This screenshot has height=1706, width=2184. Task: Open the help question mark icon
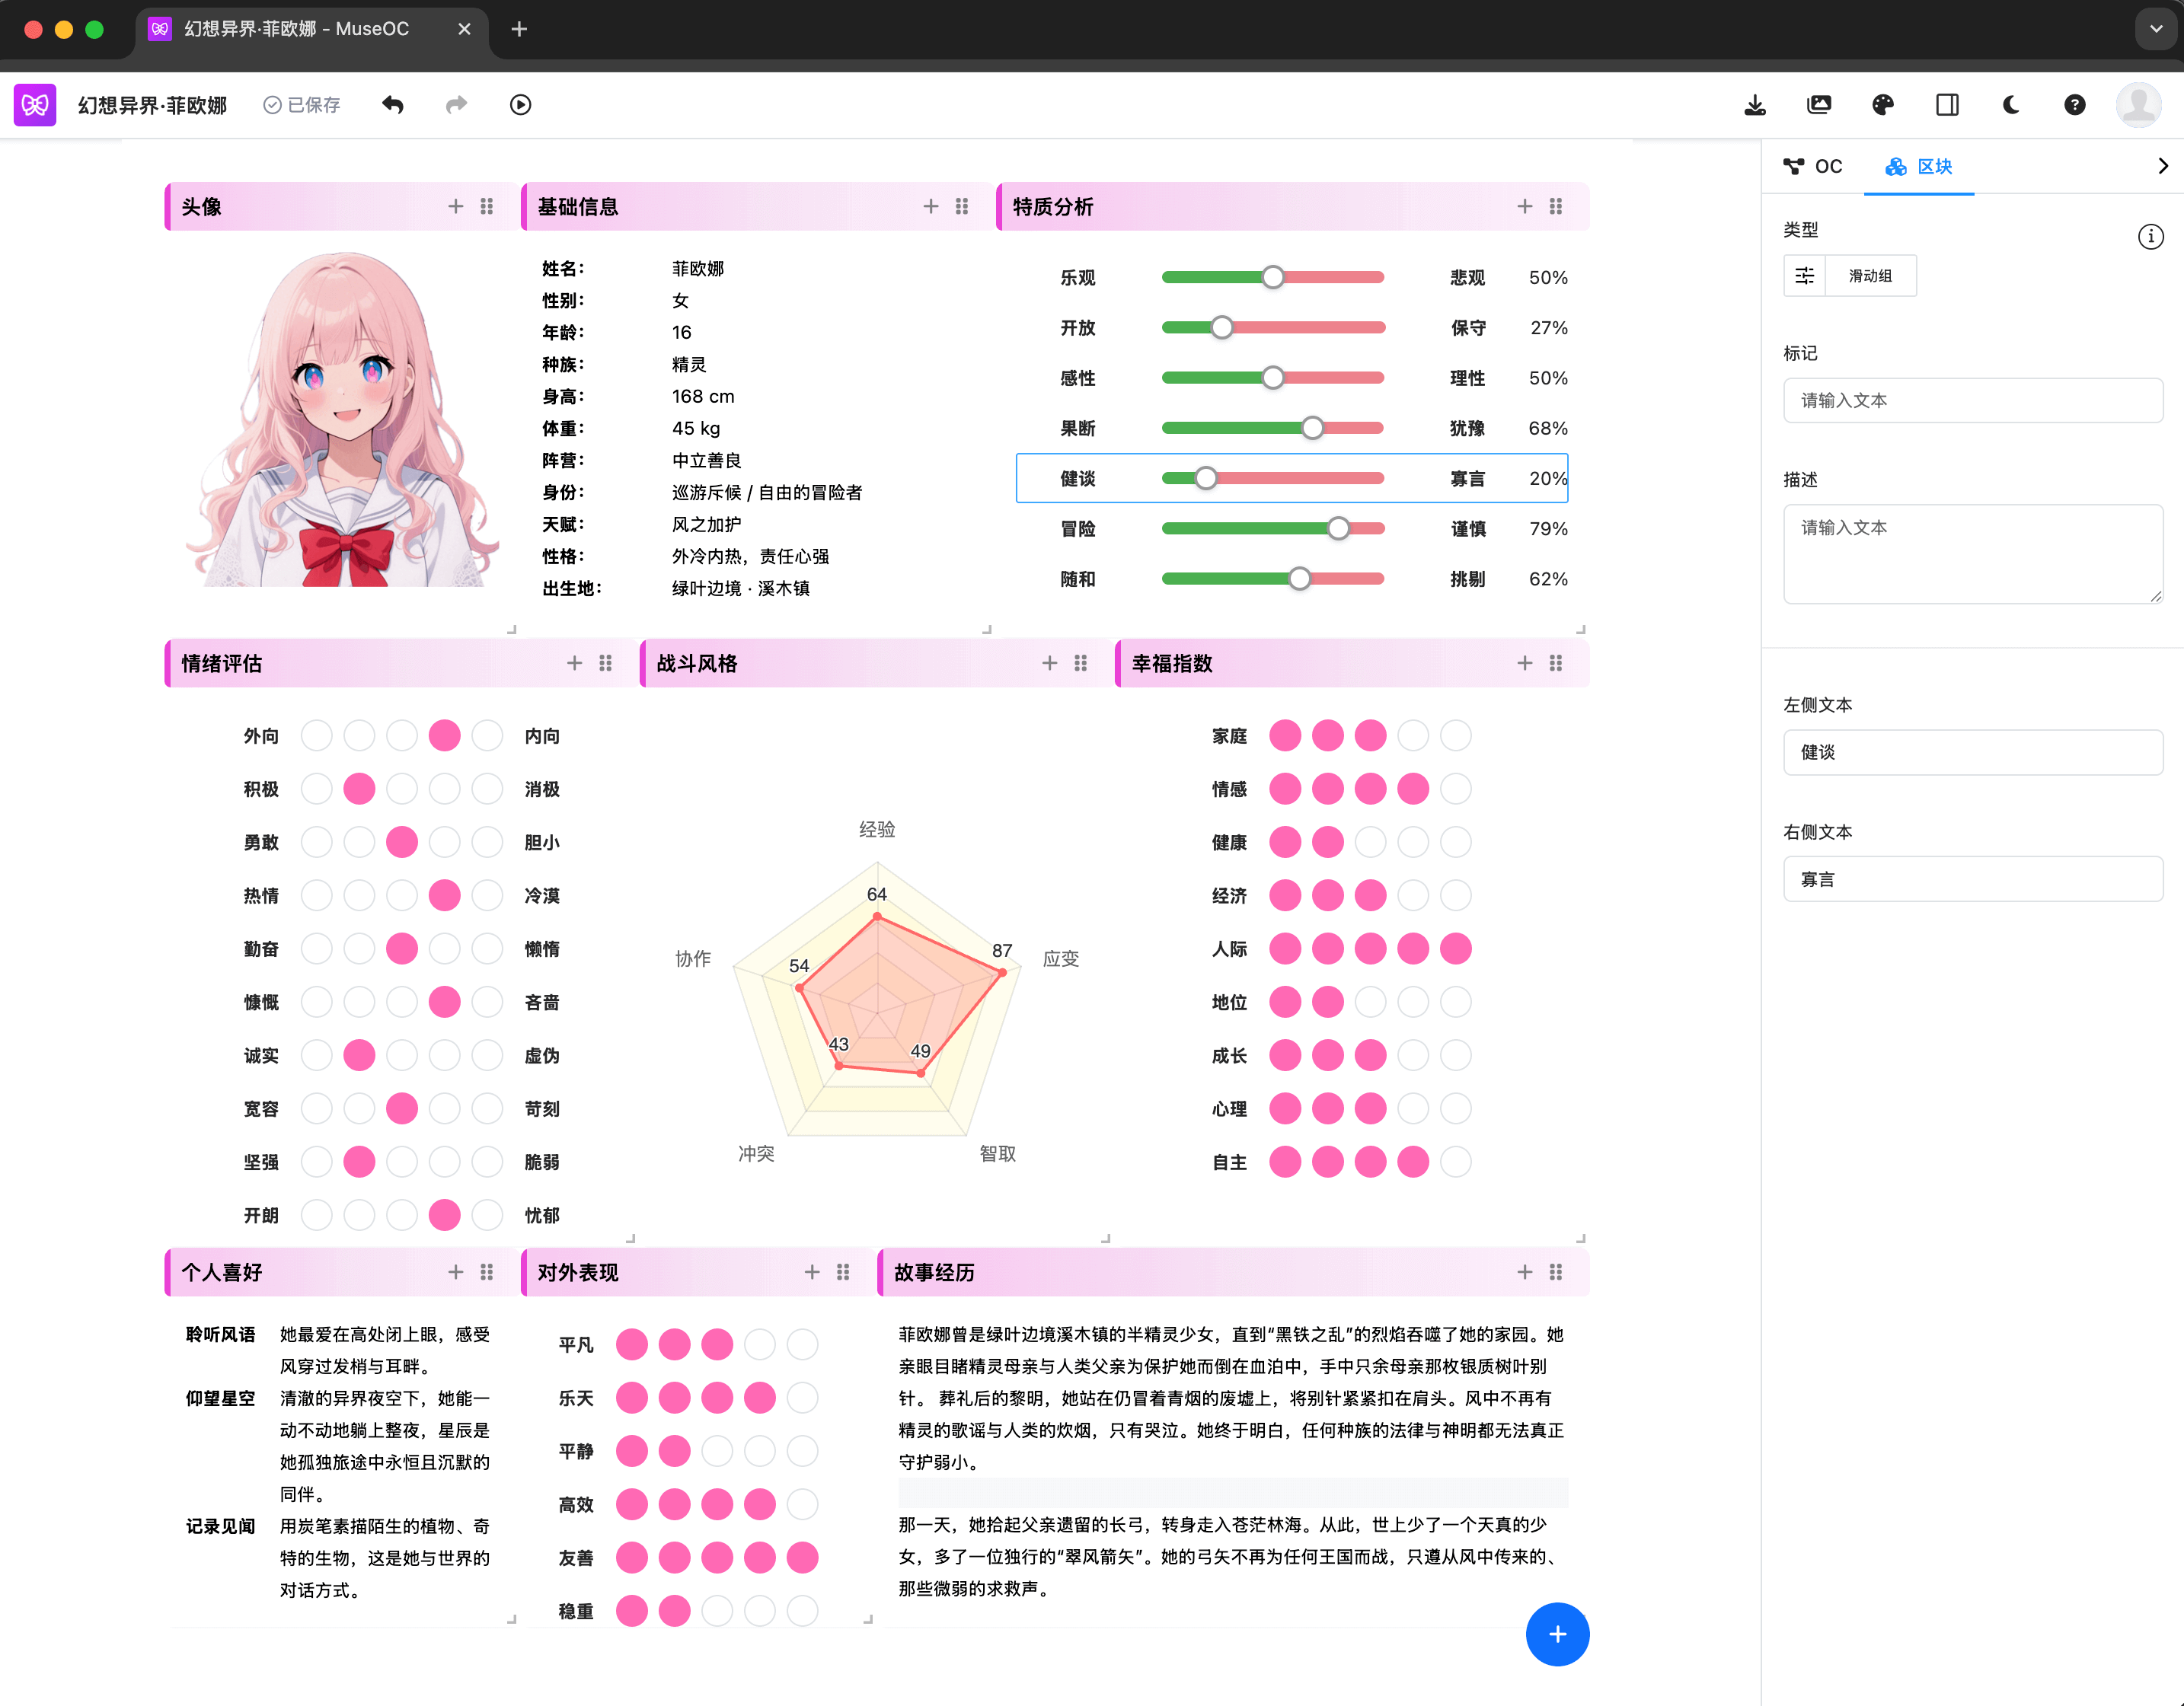coord(2075,105)
